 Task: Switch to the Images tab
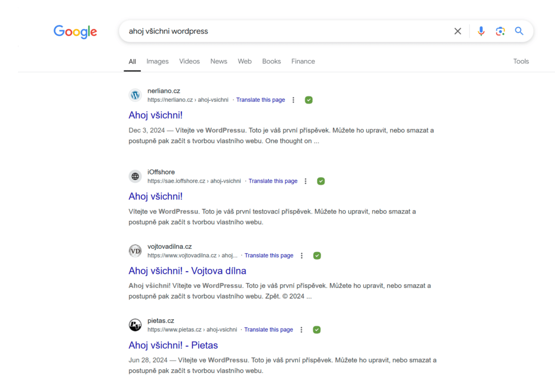pos(158,61)
